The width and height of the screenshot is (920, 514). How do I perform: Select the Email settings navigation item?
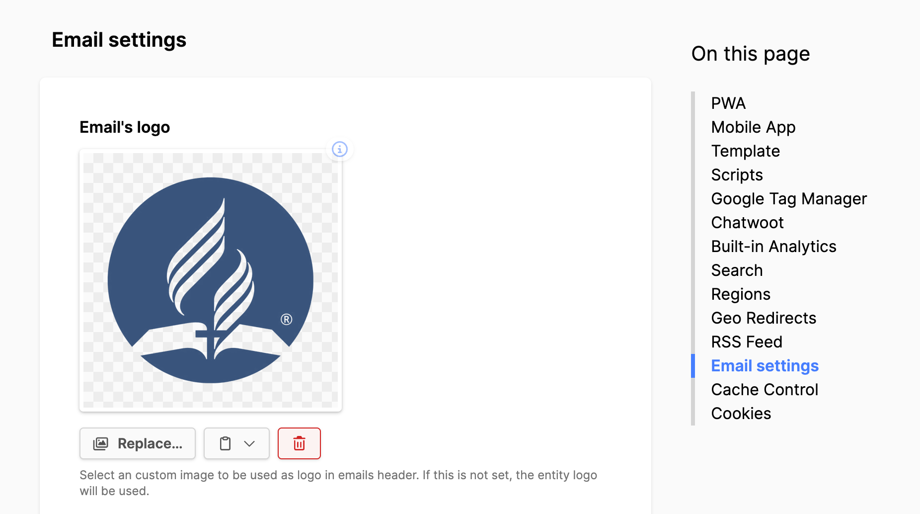765,366
